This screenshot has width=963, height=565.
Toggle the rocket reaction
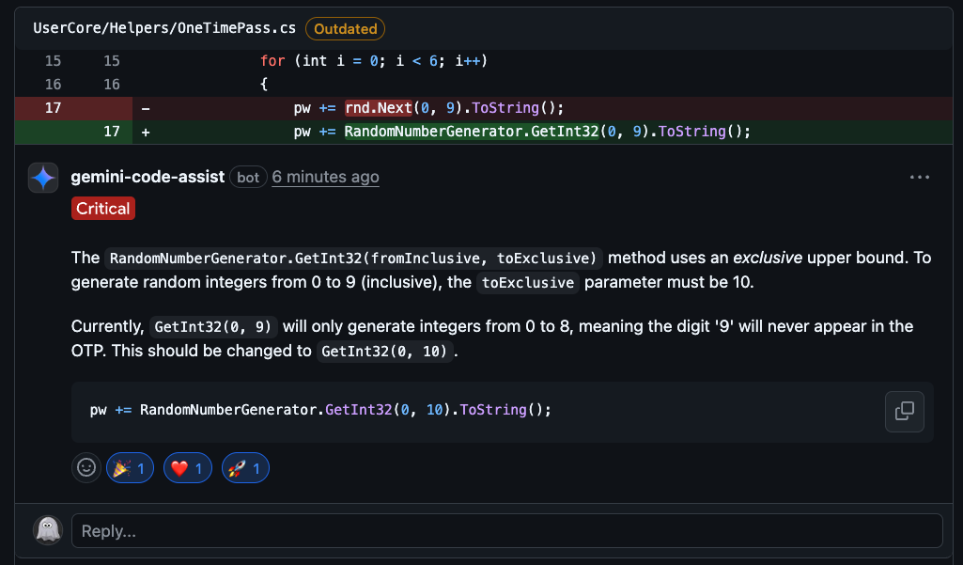click(245, 468)
